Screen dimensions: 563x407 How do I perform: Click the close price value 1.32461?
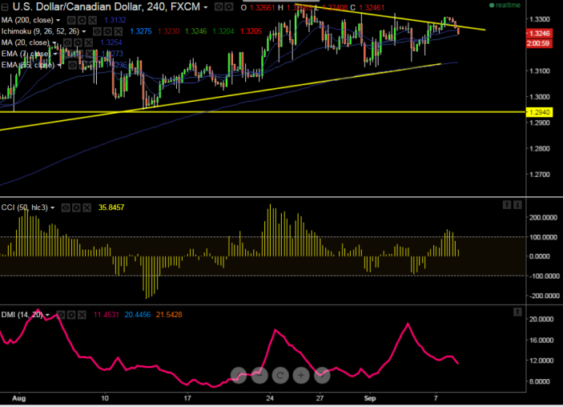tap(372, 7)
